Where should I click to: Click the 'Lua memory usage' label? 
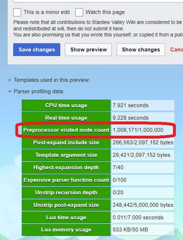pos(66,230)
